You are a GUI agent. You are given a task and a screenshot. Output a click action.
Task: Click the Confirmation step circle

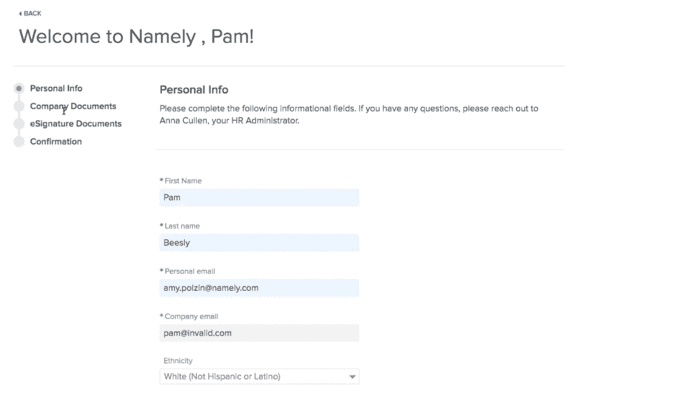[x=19, y=141]
